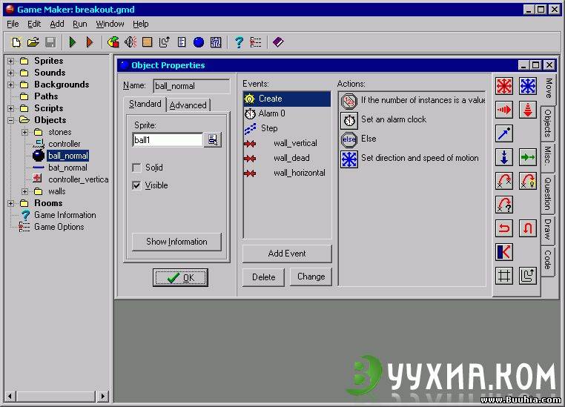Switch to the Question actions tab

tap(547, 193)
